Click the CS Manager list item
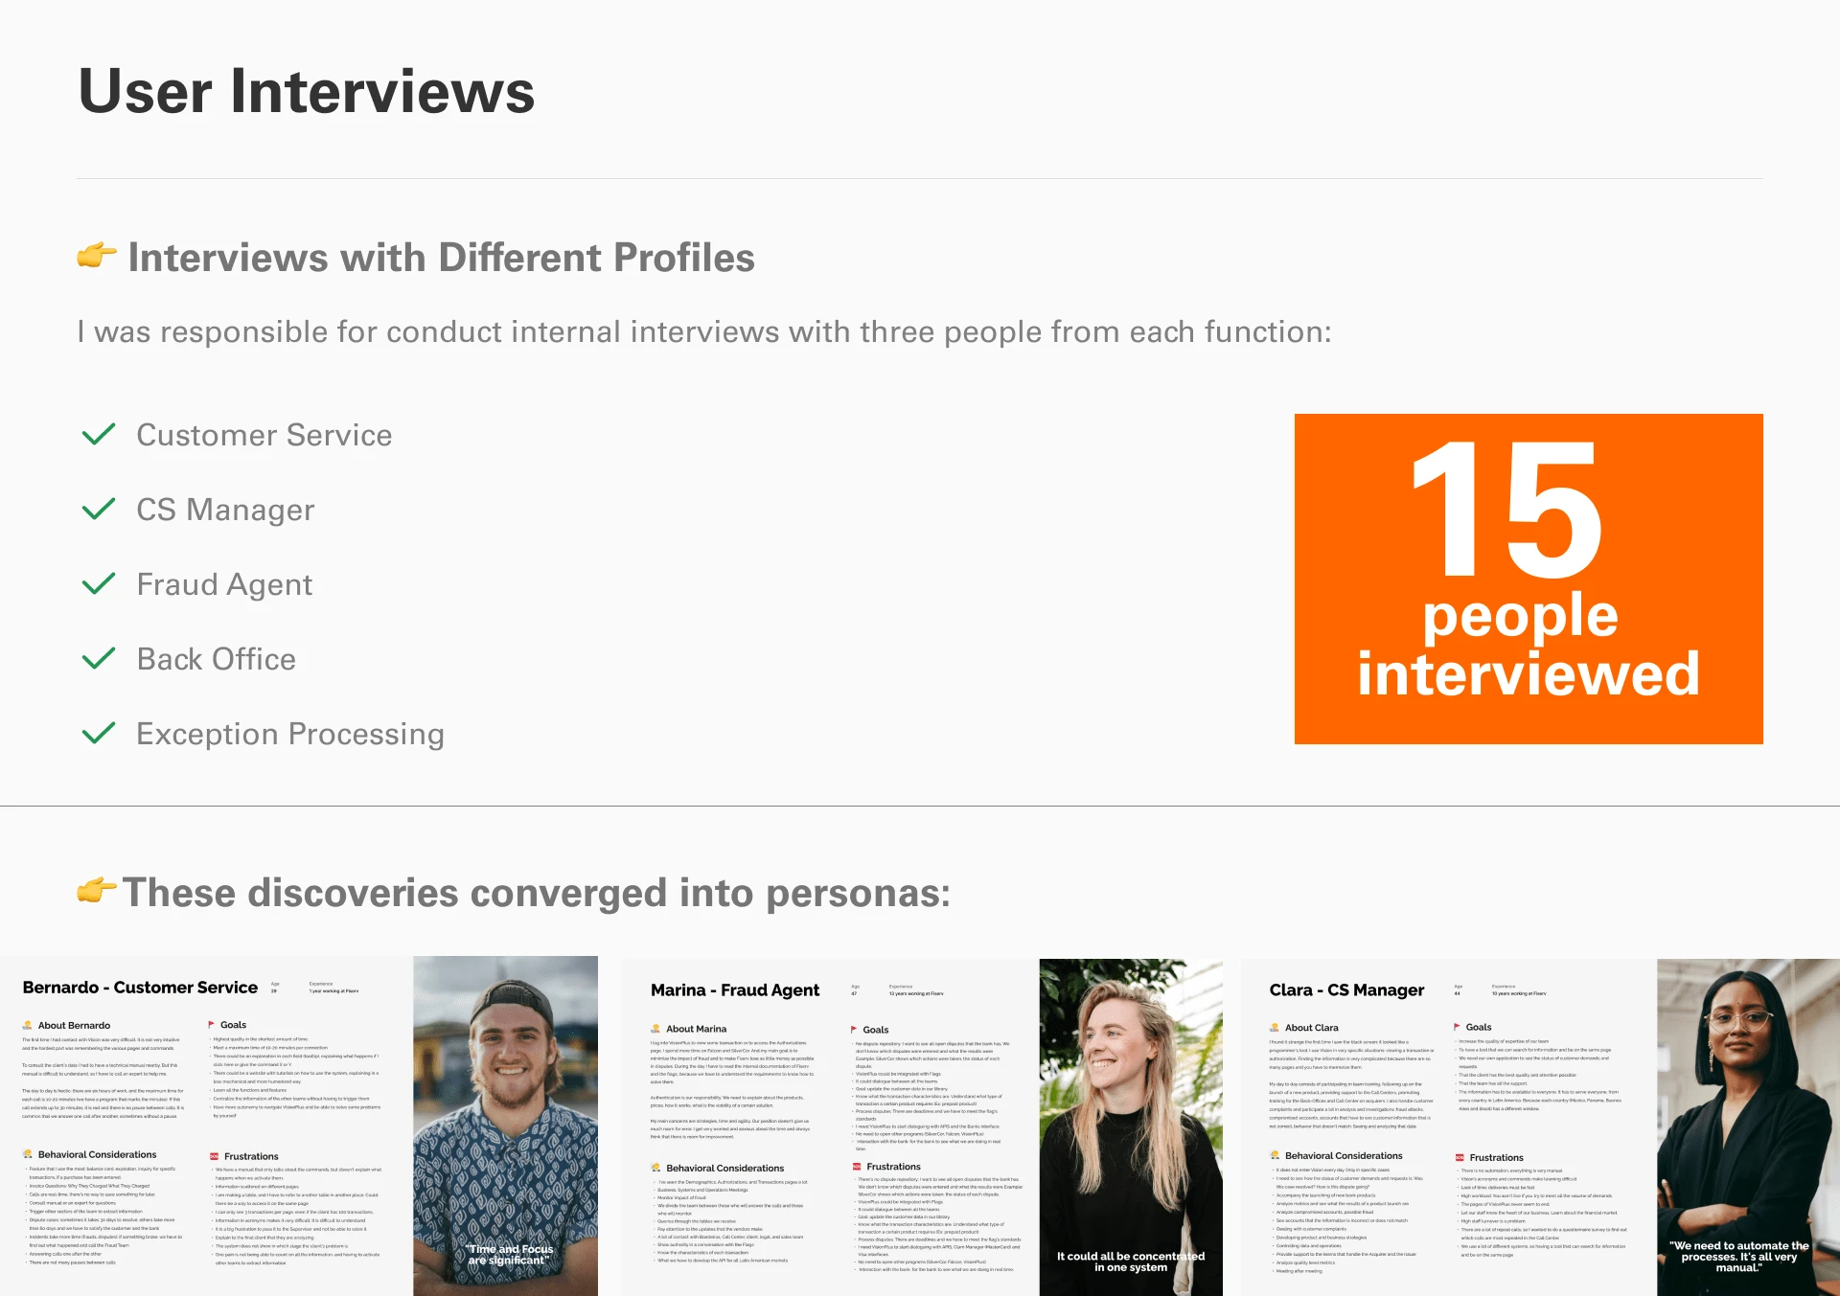This screenshot has width=1840, height=1296. pyautogui.click(x=225, y=510)
